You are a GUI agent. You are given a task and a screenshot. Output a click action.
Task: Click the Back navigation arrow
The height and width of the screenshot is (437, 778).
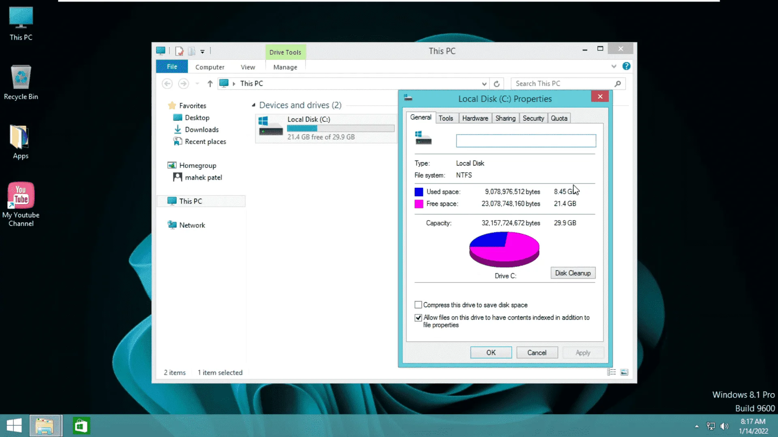tap(167, 83)
